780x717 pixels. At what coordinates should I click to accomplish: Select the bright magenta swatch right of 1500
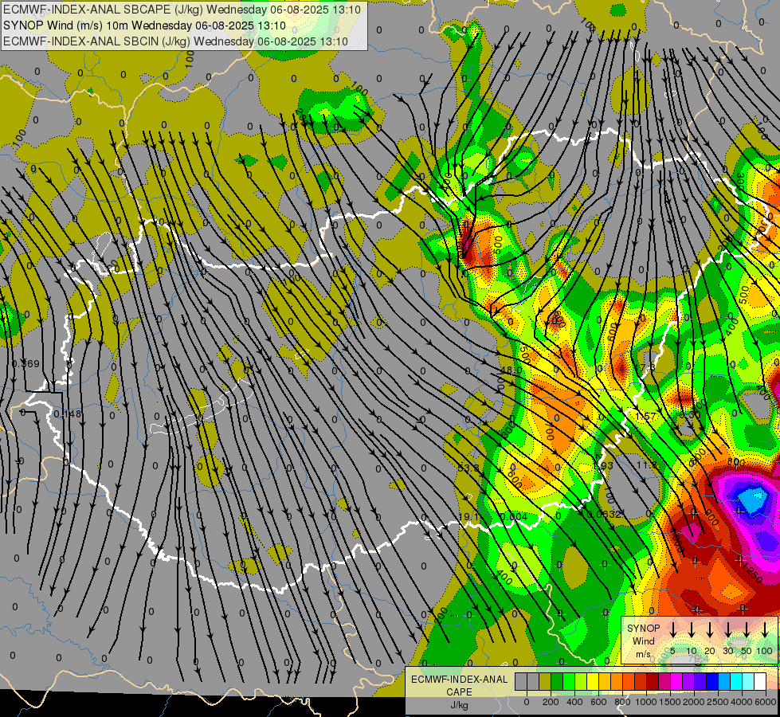(x=676, y=682)
